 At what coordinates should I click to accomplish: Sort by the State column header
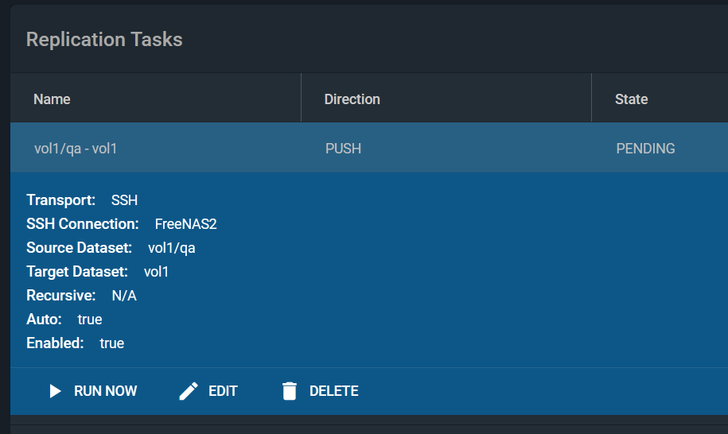[x=631, y=99]
